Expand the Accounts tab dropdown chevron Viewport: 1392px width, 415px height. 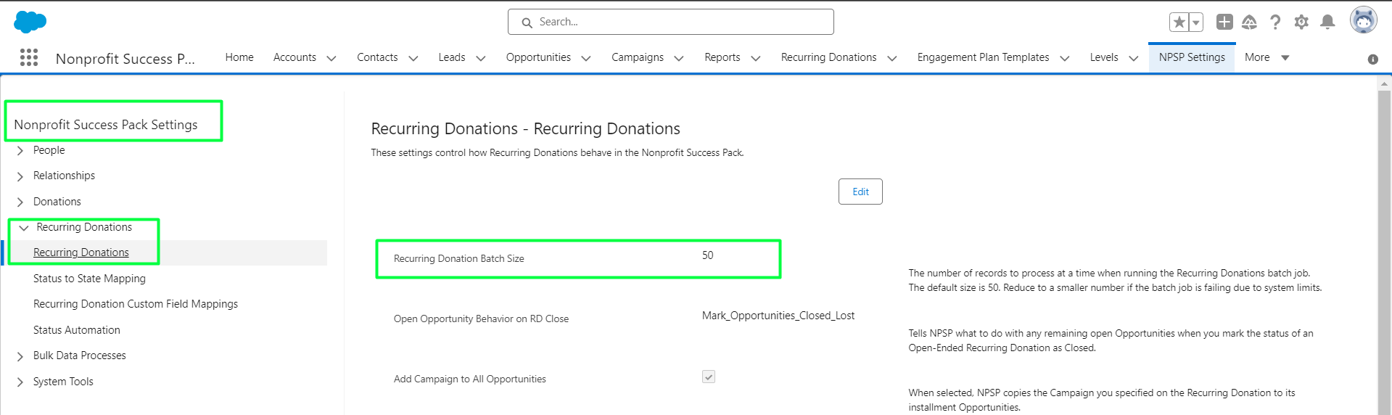point(331,58)
